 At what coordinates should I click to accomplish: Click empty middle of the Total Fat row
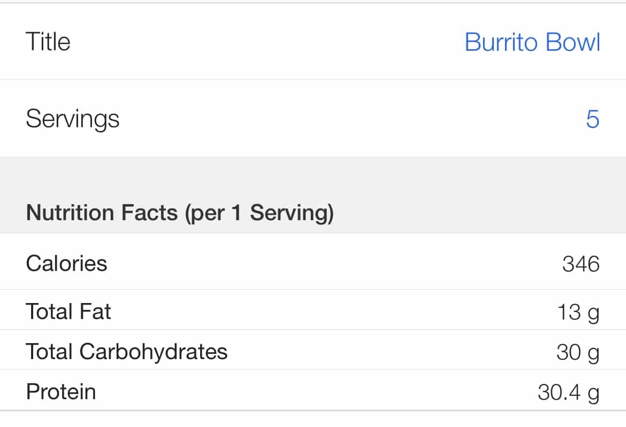(321, 312)
